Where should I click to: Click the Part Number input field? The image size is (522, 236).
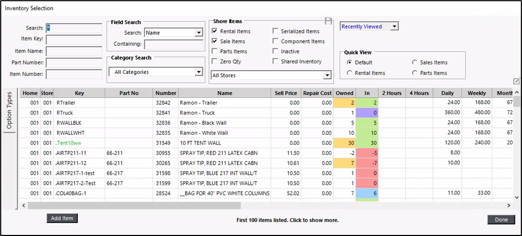[x=74, y=63]
